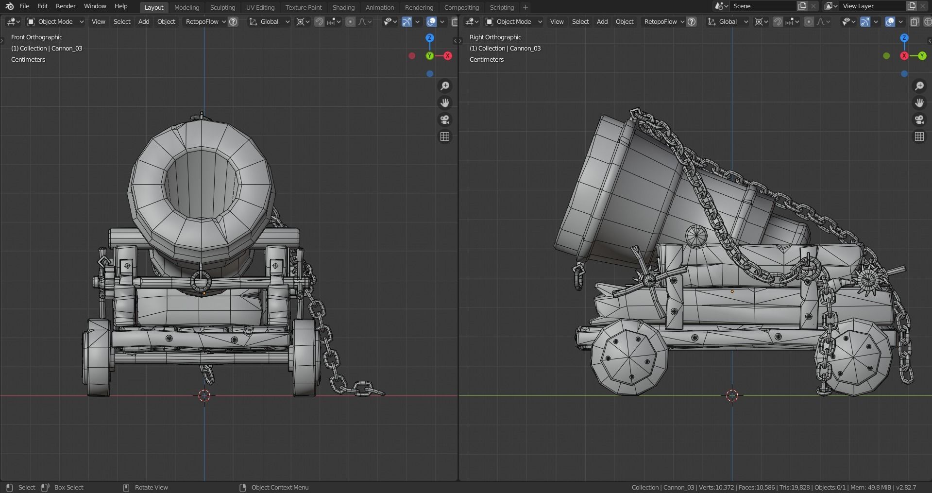Open snapping options in Front viewport
Screen dimensions: 932x493
(x=334, y=21)
